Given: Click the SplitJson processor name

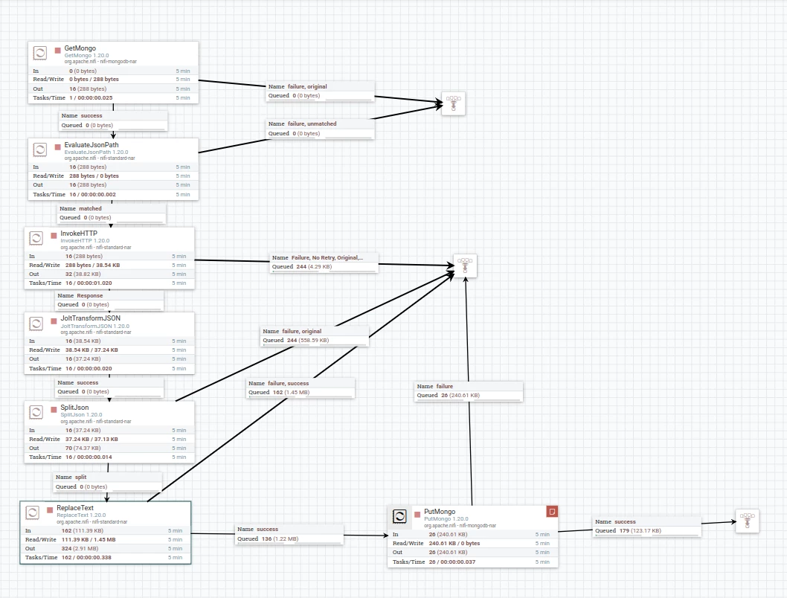Looking at the screenshot, I should tap(75, 408).
